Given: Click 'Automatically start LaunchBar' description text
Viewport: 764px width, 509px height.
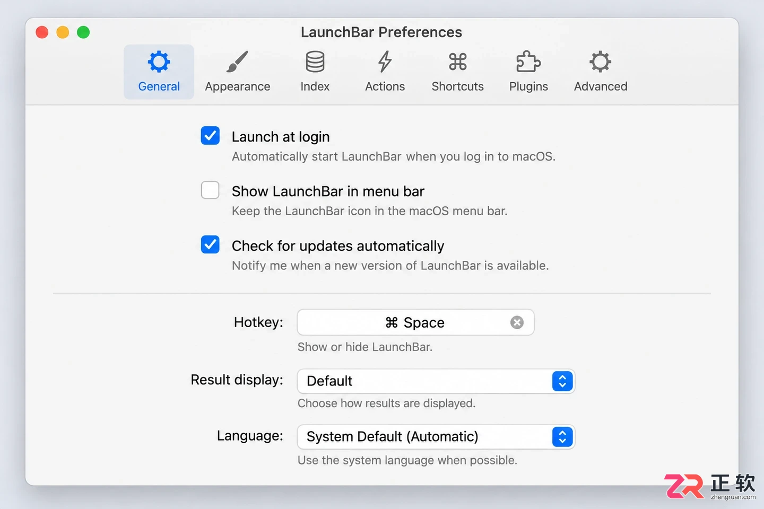Looking at the screenshot, I should (x=394, y=157).
